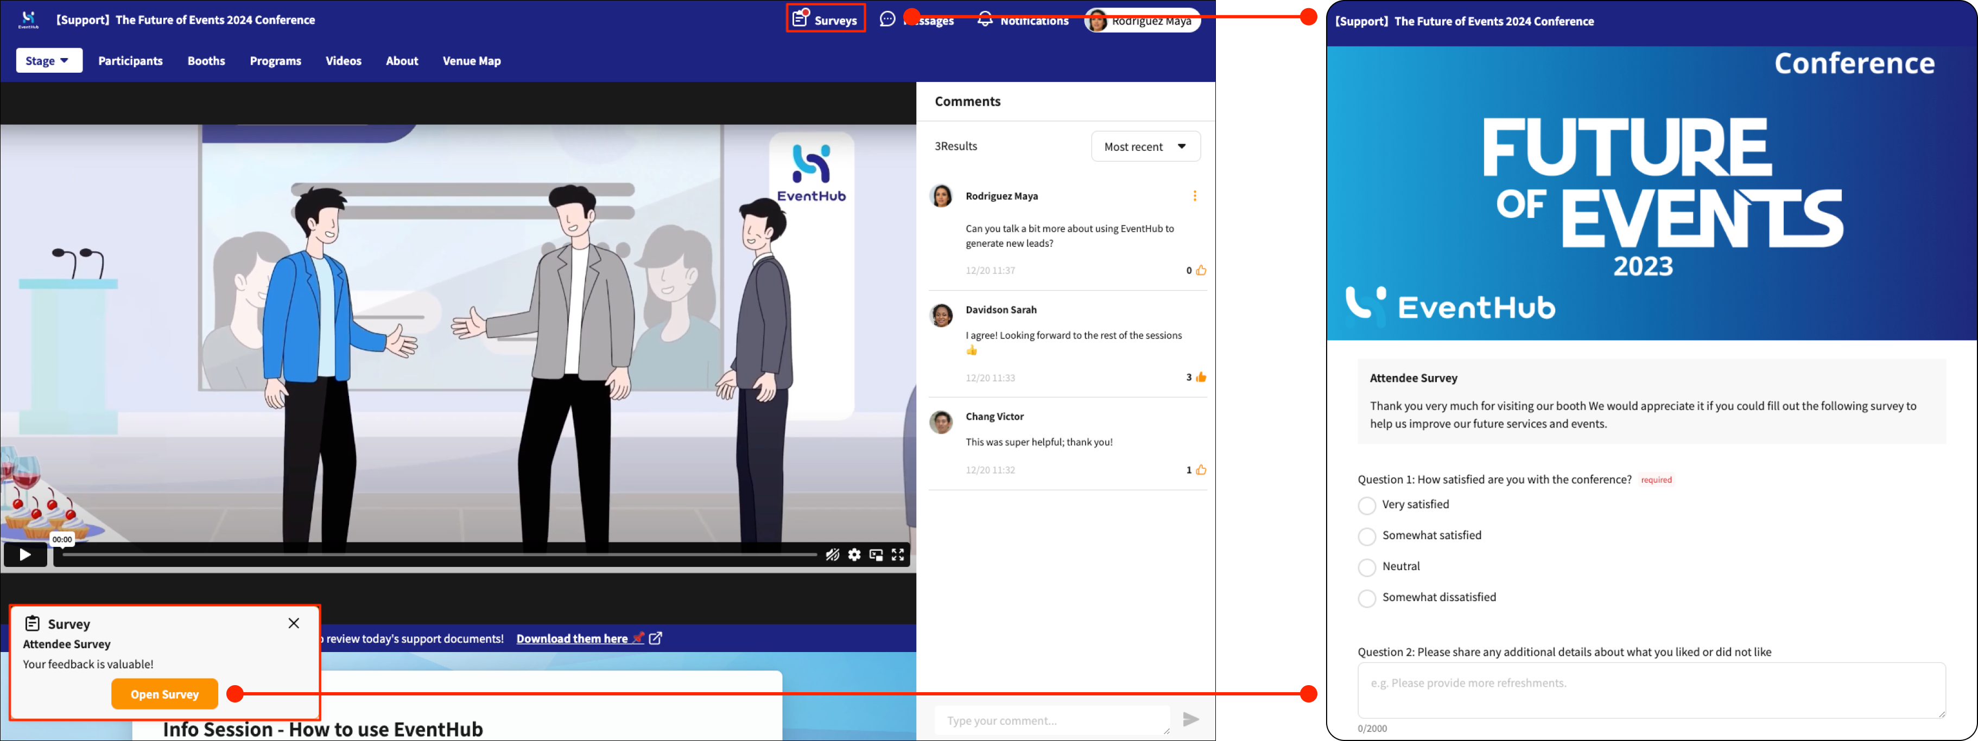Image resolution: width=1978 pixels, height=741 pixels.
Task: Play the stage video
Action: point(26,554)
